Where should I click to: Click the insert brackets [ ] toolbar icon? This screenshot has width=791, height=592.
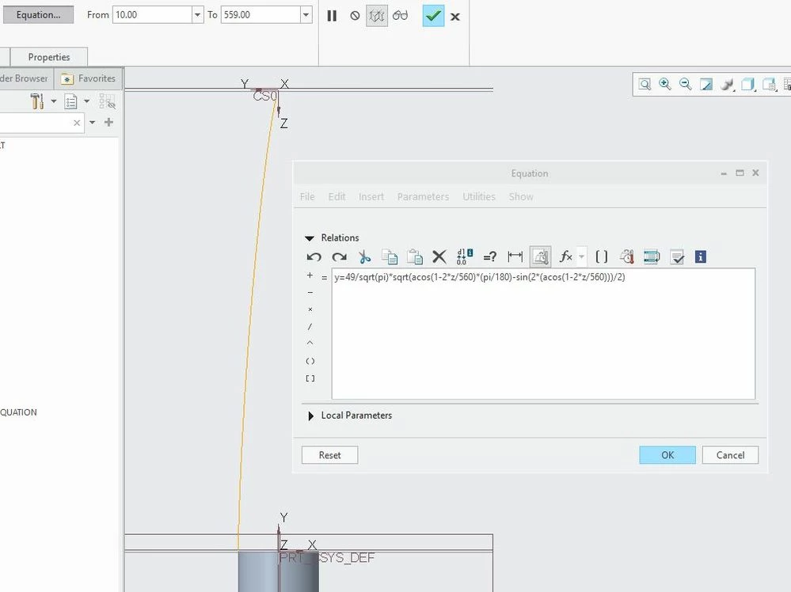pos(601,256)
